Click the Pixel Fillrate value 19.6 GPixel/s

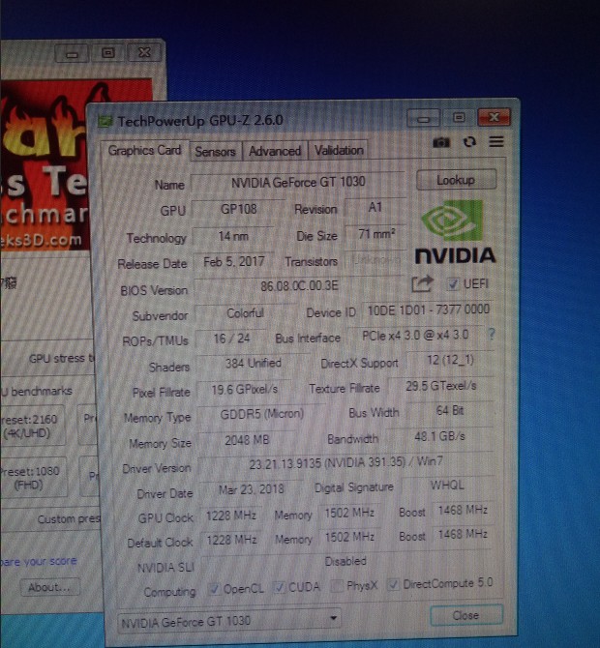[x=245, y=390]
